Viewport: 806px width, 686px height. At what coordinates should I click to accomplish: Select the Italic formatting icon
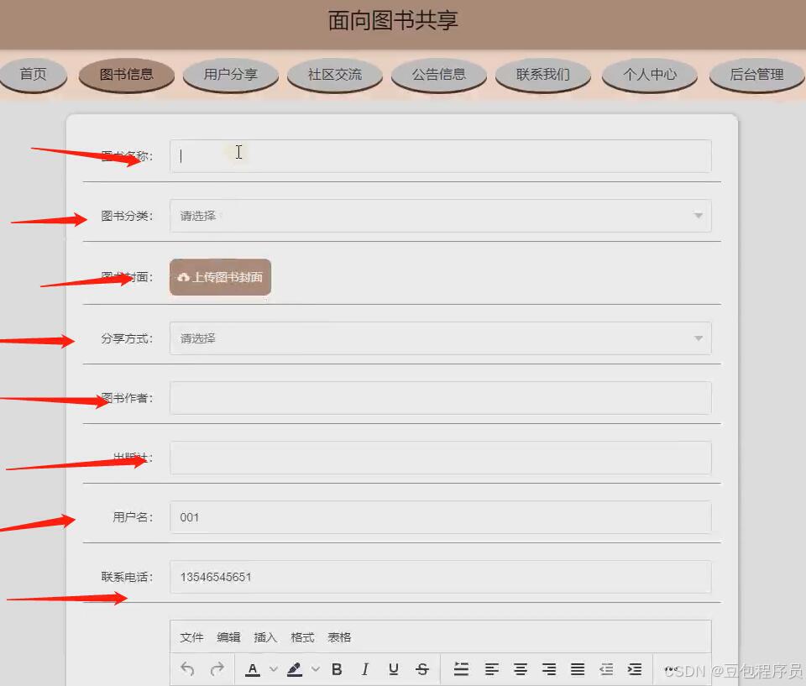364,669
